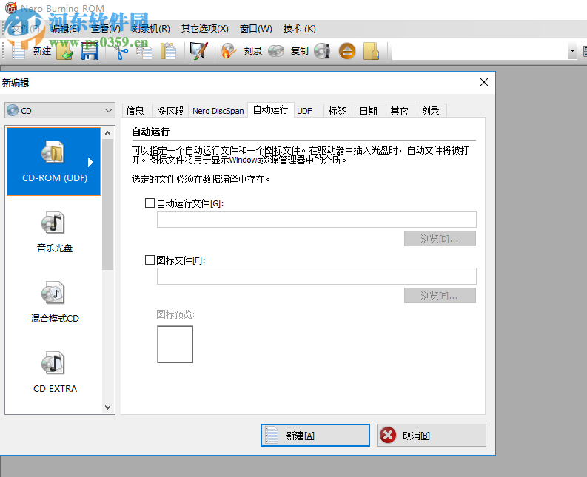Open the 刻录机(R) menu
The width and height of the screenshot is (587, 477).
point(150,29)
